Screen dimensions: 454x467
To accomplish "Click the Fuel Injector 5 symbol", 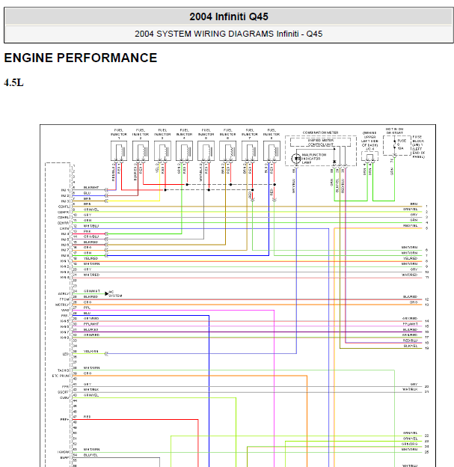I will click(206, 151).
